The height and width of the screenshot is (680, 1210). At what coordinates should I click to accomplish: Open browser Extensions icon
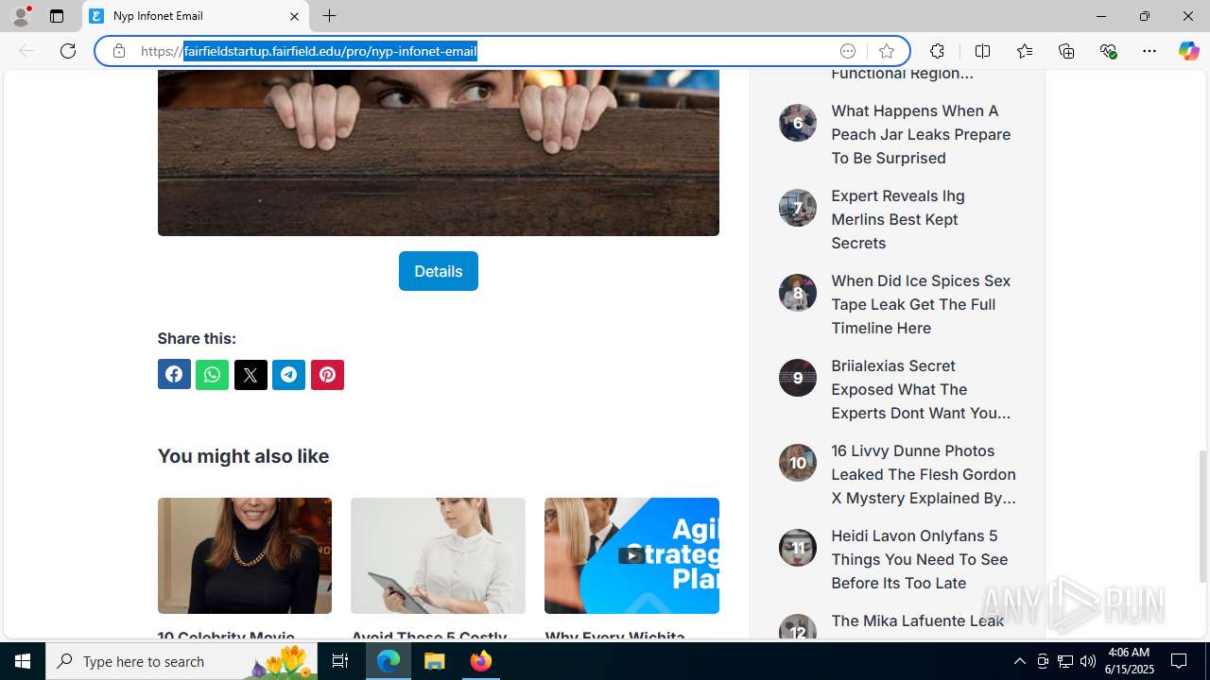[x=937, y=51]
